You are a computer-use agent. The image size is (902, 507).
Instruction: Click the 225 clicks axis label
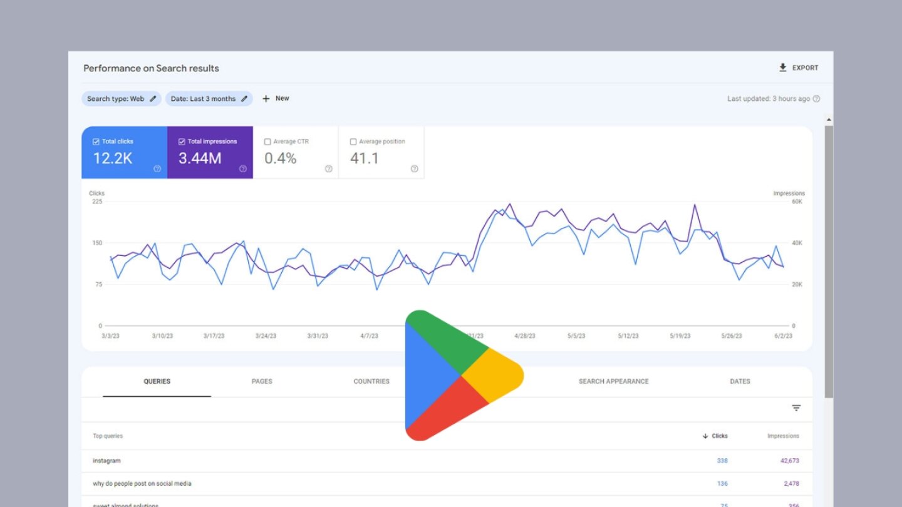point(96,202)
